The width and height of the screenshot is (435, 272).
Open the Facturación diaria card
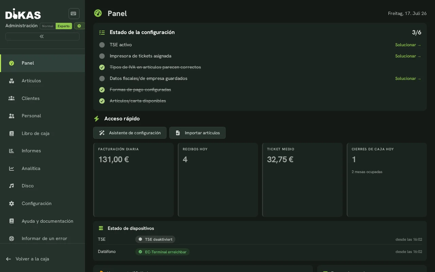[x=134, y=180]
